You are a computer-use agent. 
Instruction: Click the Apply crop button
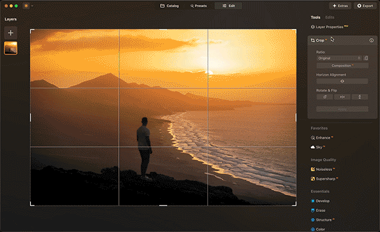pos(342,109)
